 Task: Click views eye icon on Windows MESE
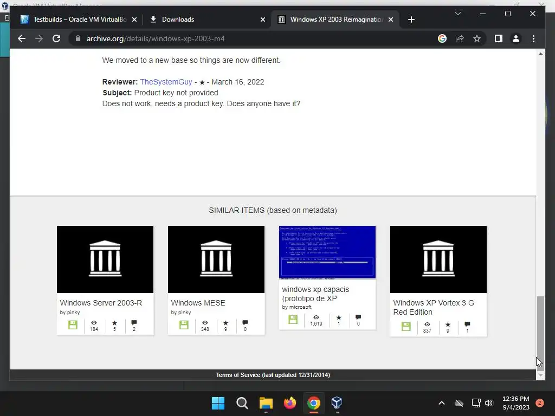click(x=205, y=323)
